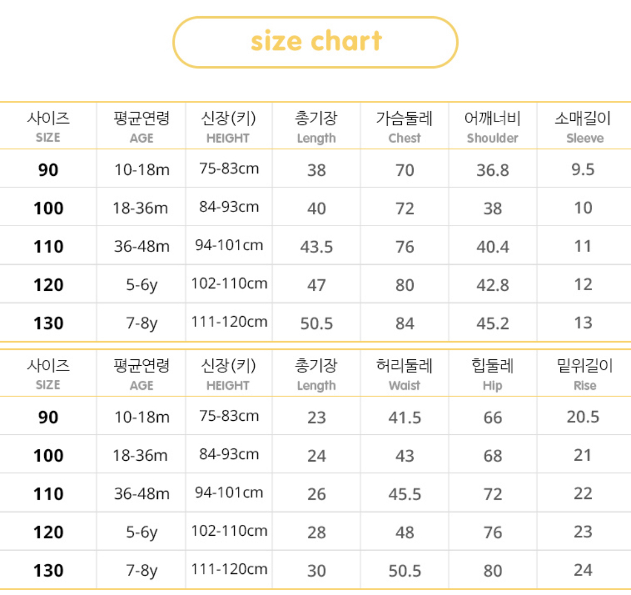Click shoulder value 45.2

(492, 323)
